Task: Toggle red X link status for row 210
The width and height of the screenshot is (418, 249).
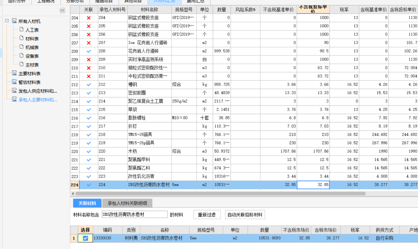Action: pyautogui.click(x=89, y=68)
